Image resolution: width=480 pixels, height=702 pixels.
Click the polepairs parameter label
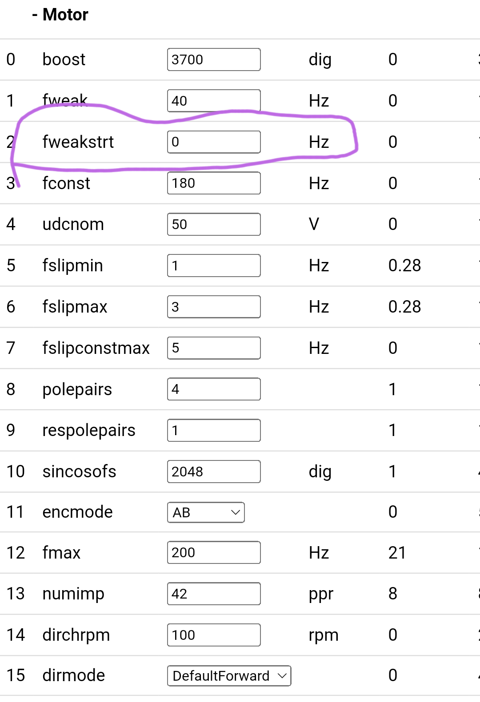pos(77,389)
